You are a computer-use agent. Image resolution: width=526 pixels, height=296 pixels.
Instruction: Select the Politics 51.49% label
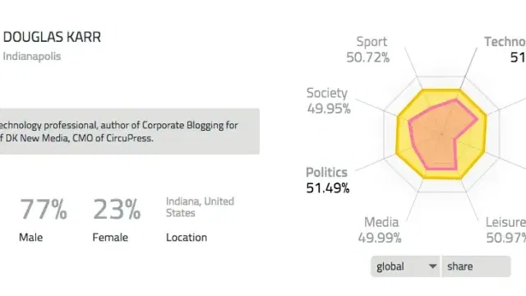click(x=327, y=180)
